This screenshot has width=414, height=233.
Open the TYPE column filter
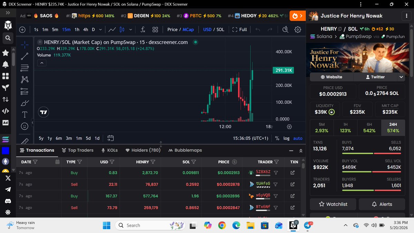80,162
